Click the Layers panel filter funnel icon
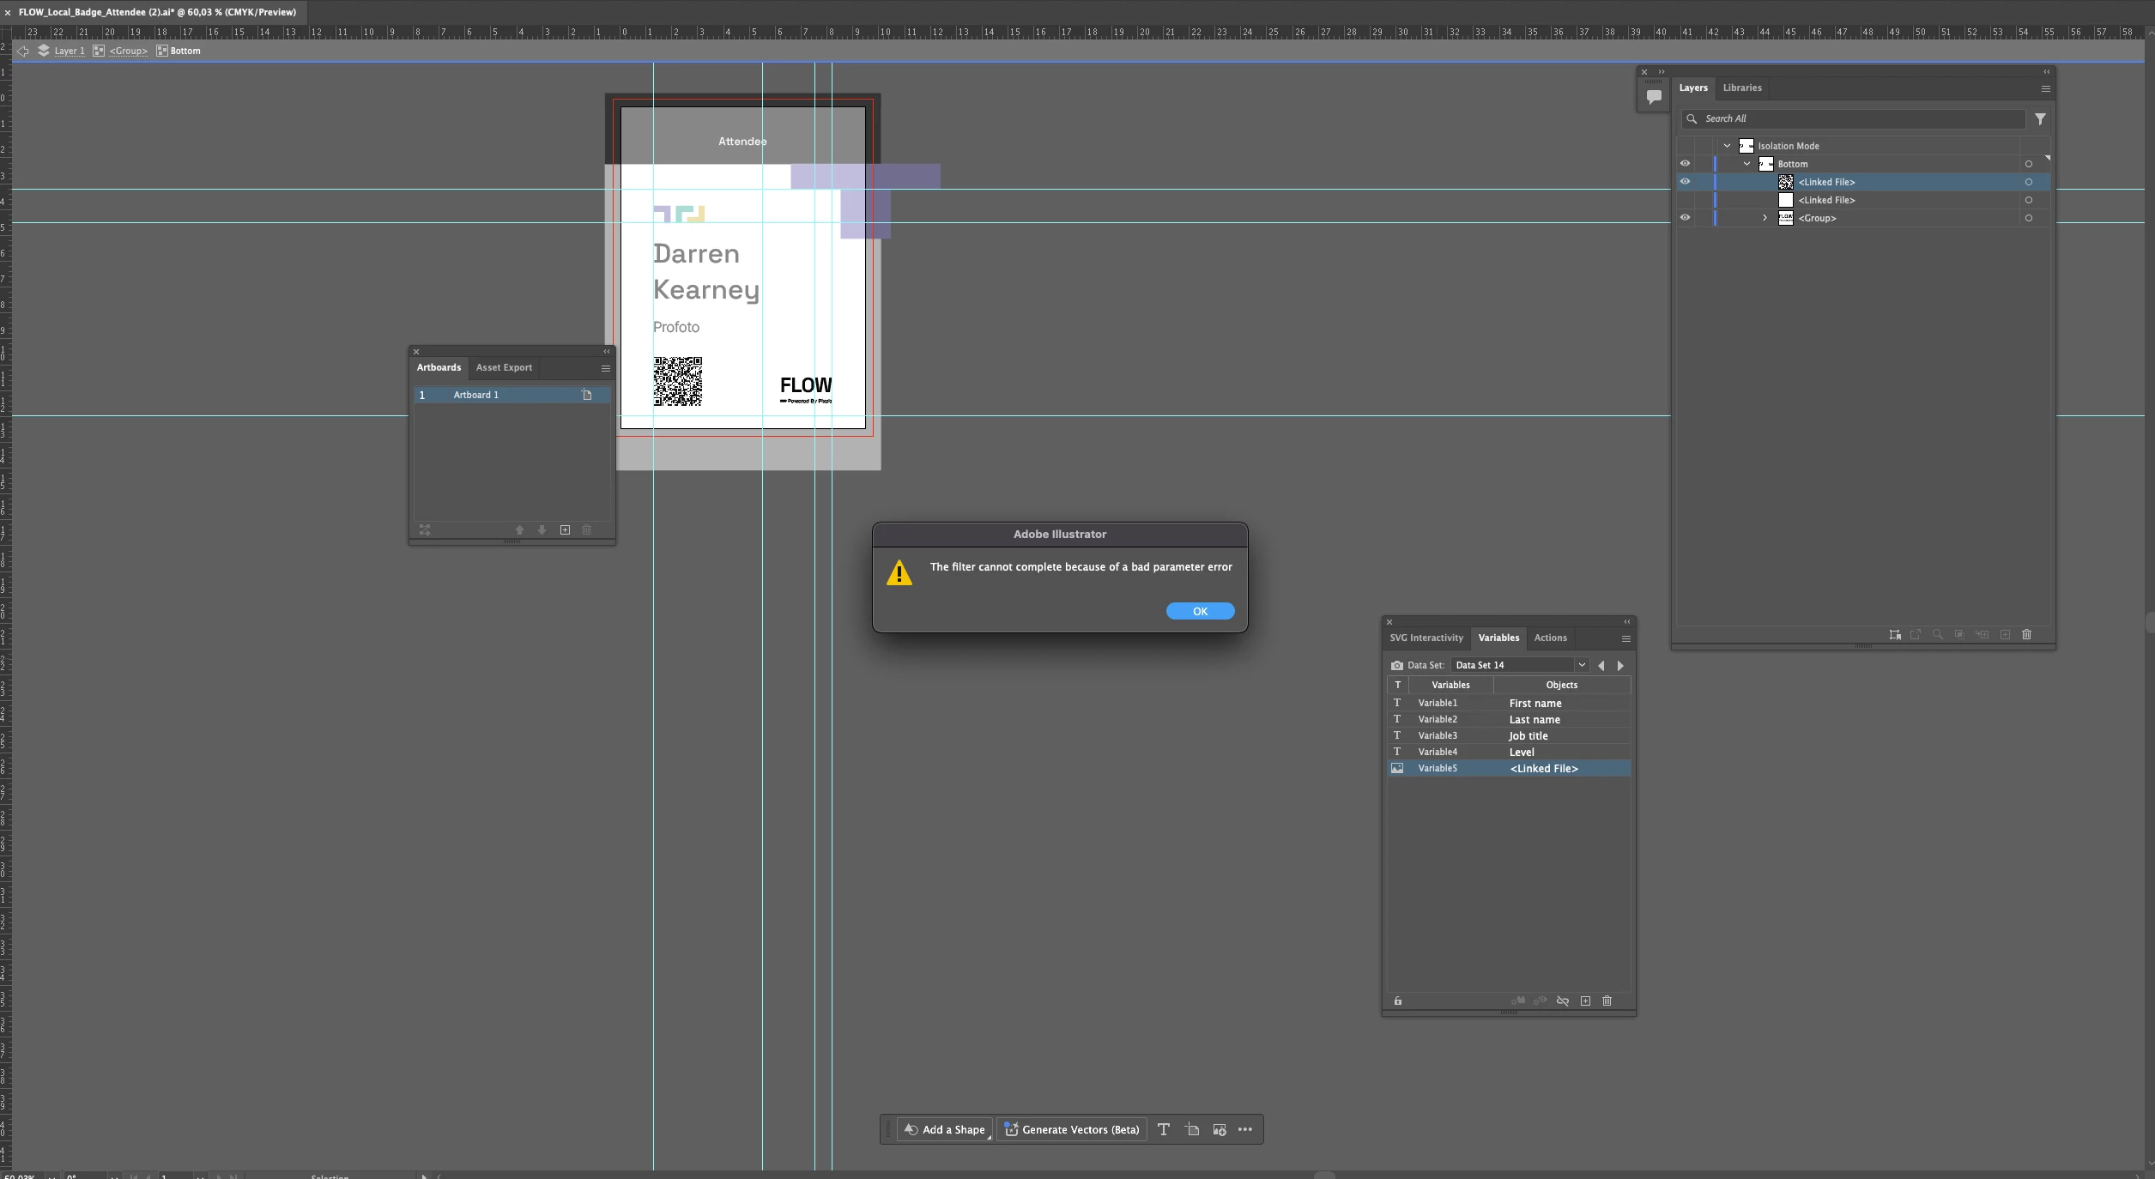The height and width of the screenshot is (1179, 2155). tap(2040, 119)
